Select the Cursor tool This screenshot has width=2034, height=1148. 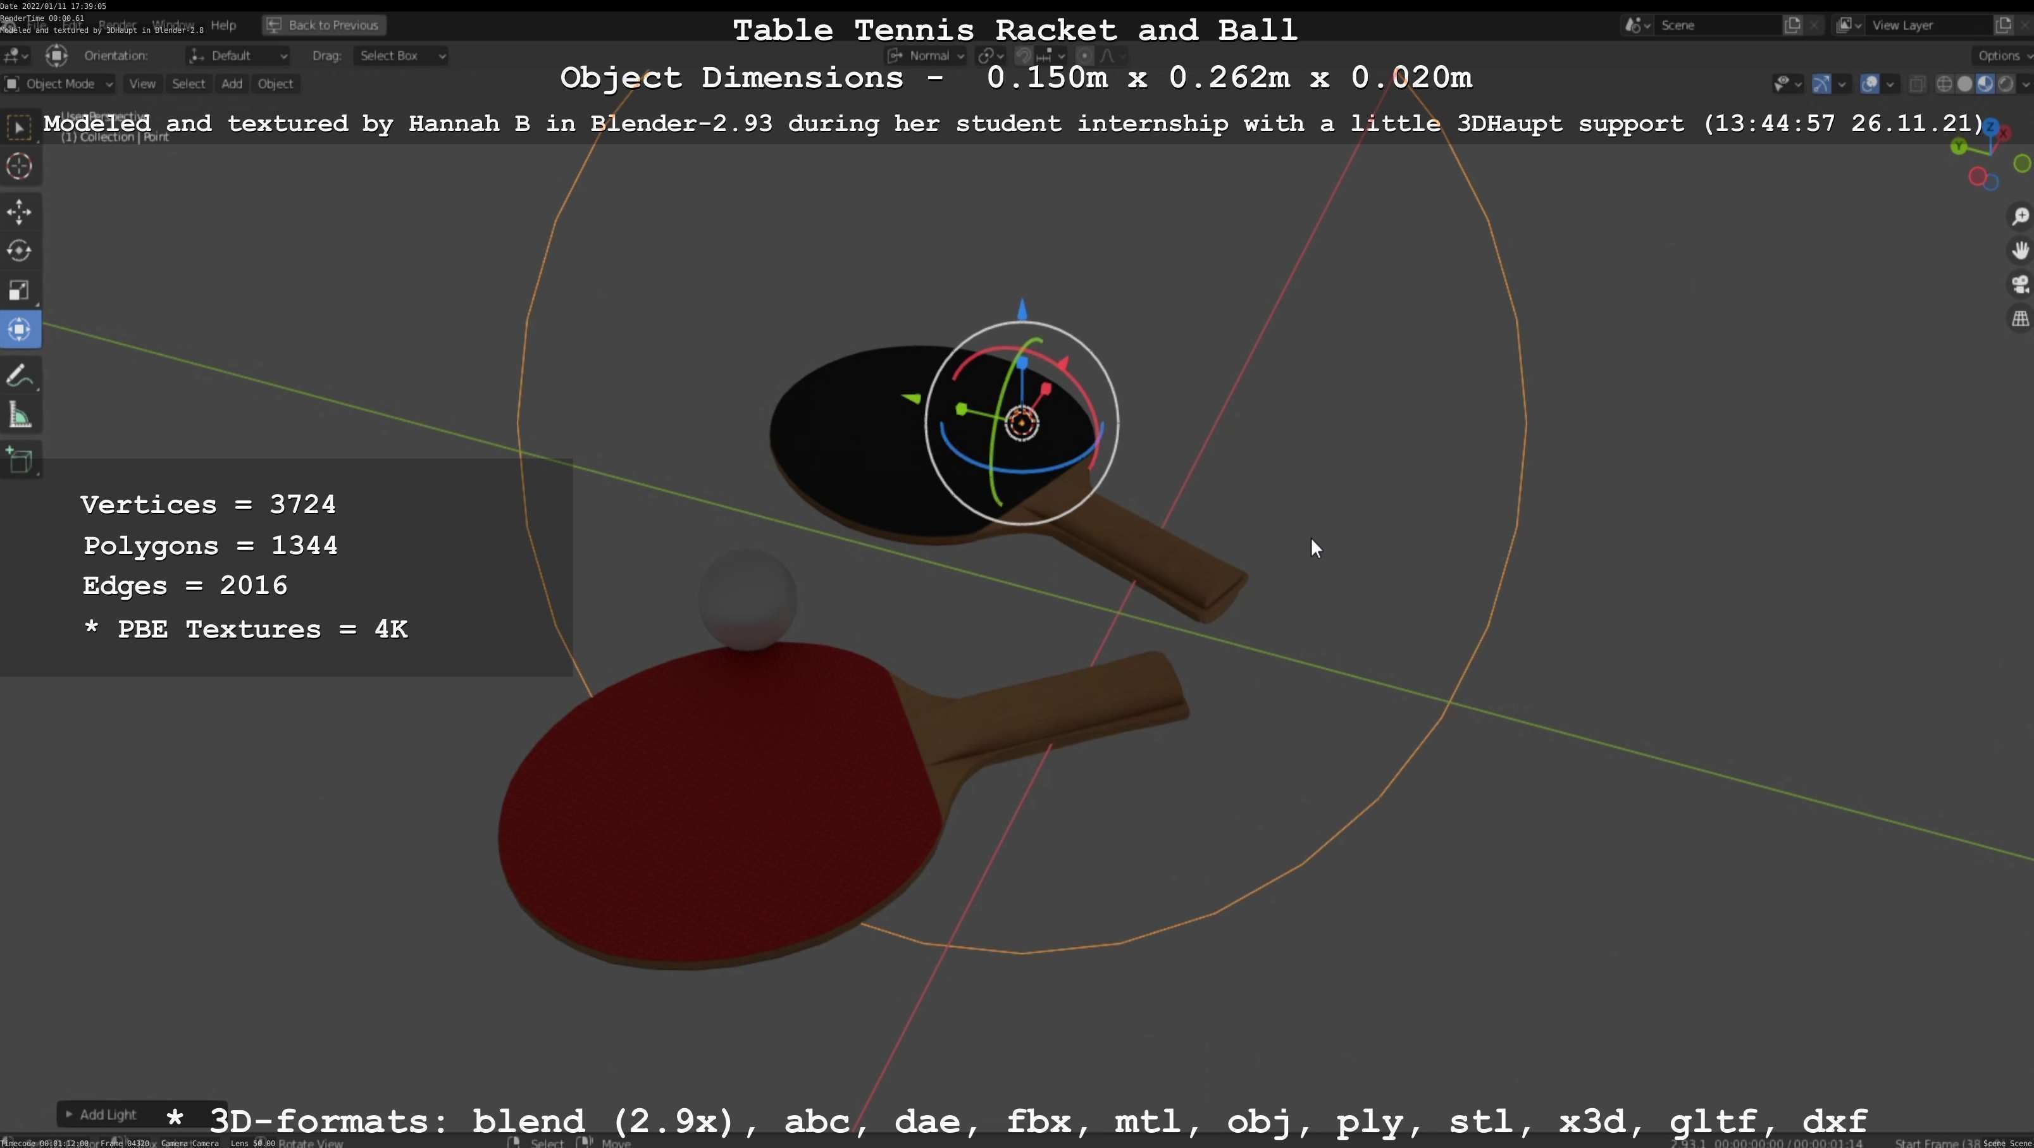(20, 166)
